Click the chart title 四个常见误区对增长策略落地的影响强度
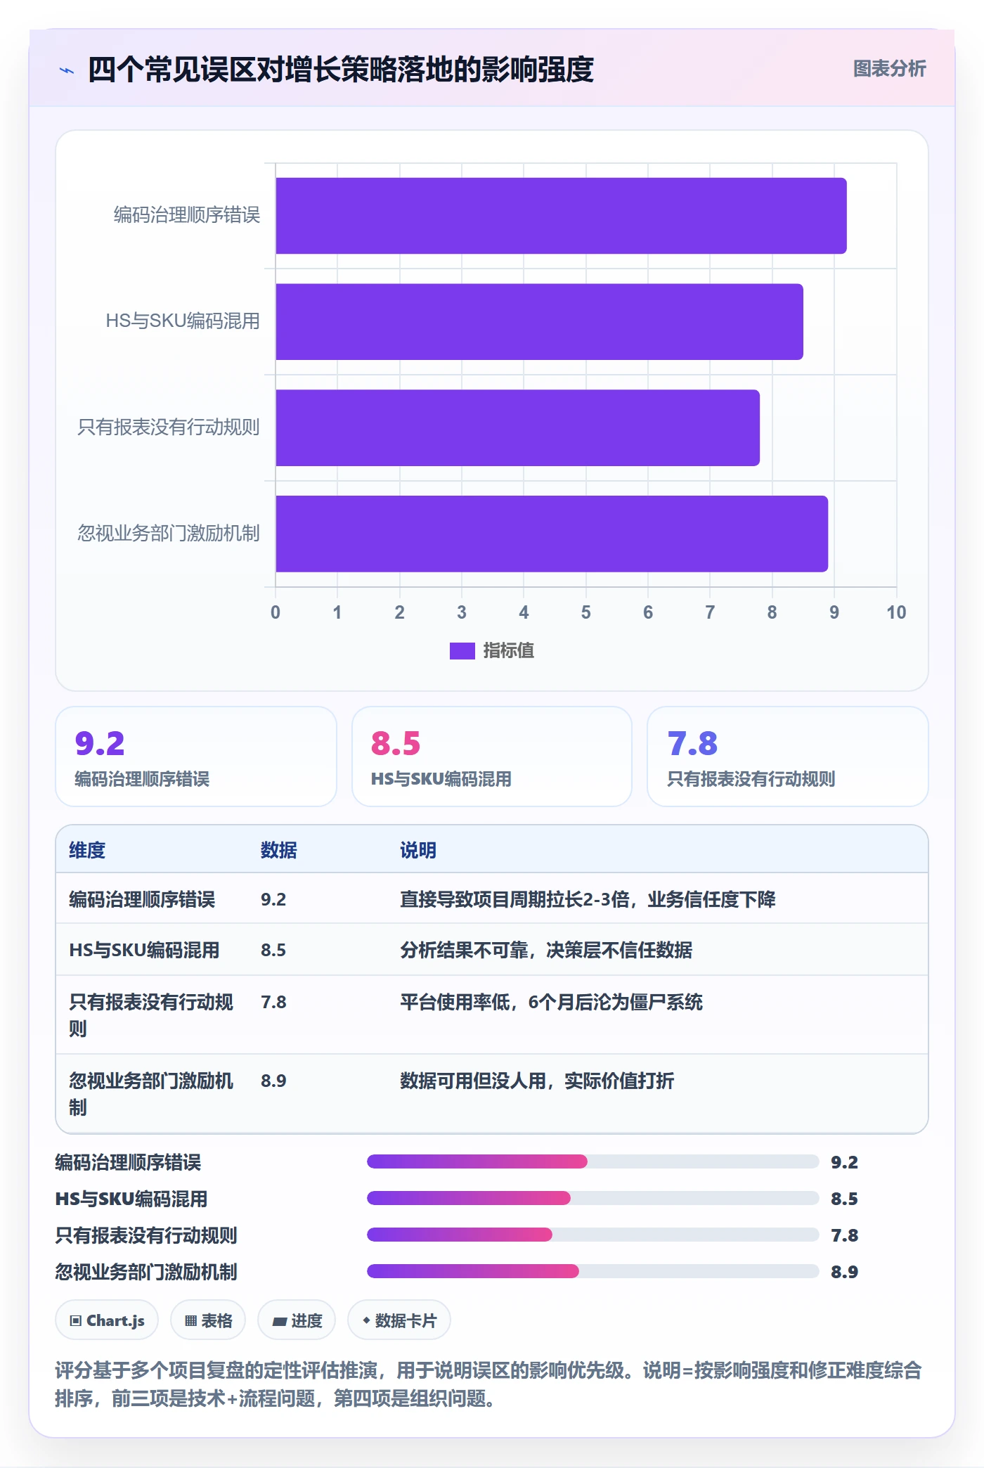The width and height of the screenshot is (984, 1468). 341,70
